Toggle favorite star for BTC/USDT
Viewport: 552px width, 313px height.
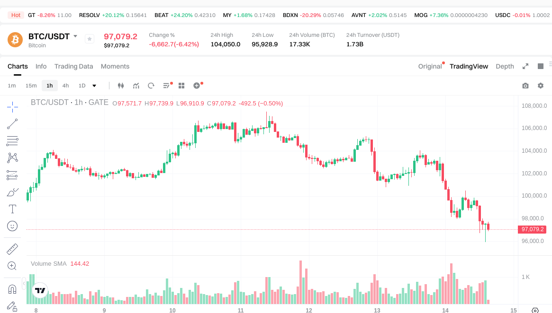90,39
